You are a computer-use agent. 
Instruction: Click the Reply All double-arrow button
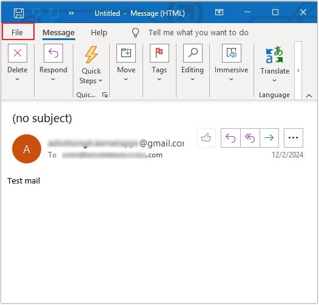[250, 138]
